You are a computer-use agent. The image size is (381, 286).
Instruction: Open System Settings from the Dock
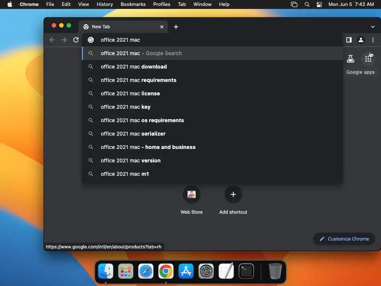206,271
